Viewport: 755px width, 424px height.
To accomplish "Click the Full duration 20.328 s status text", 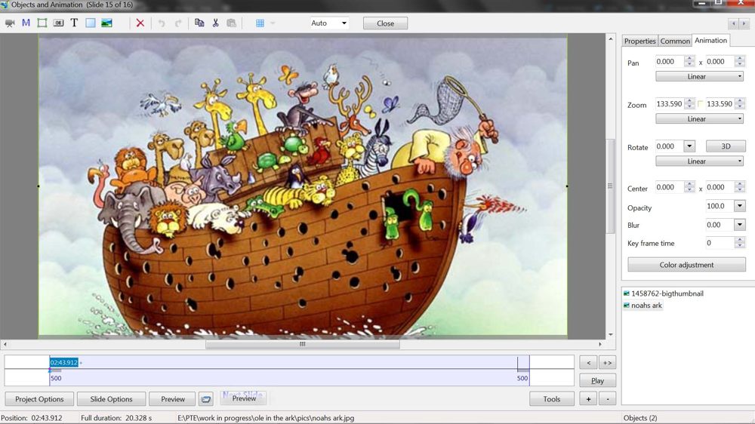I will (116, 418).
